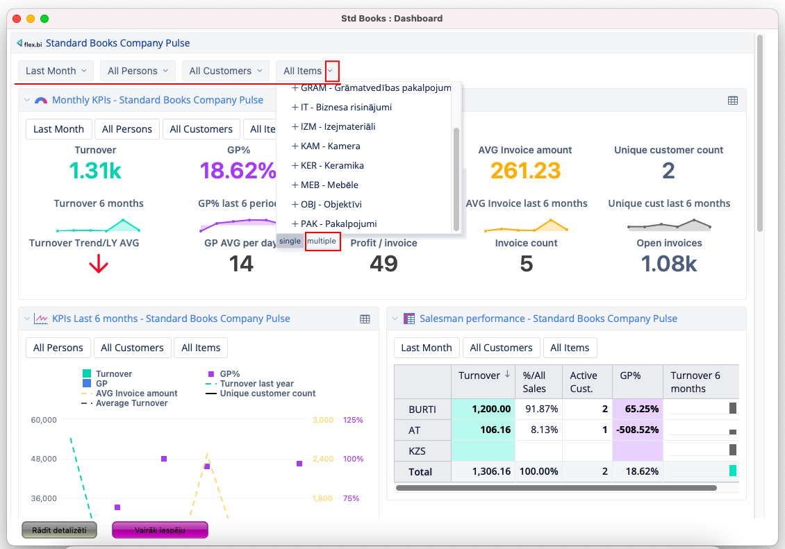
Task: Click the red Turnover Trend down arrow
Action: point(99,264)
